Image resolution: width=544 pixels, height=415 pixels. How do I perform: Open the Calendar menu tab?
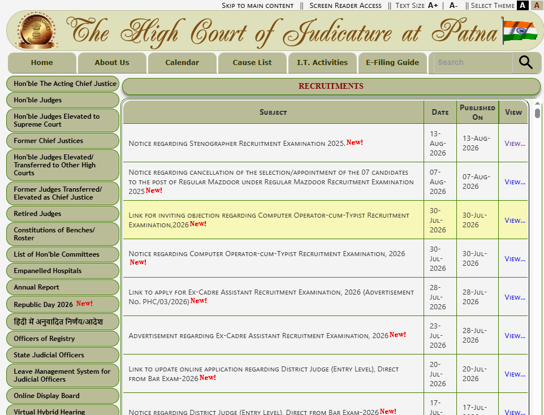tap(182, 62)
